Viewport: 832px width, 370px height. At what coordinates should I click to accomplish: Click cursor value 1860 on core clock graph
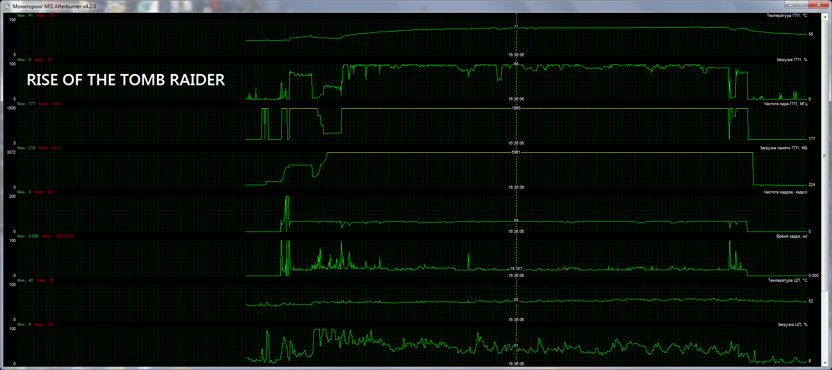pos(516,108)
